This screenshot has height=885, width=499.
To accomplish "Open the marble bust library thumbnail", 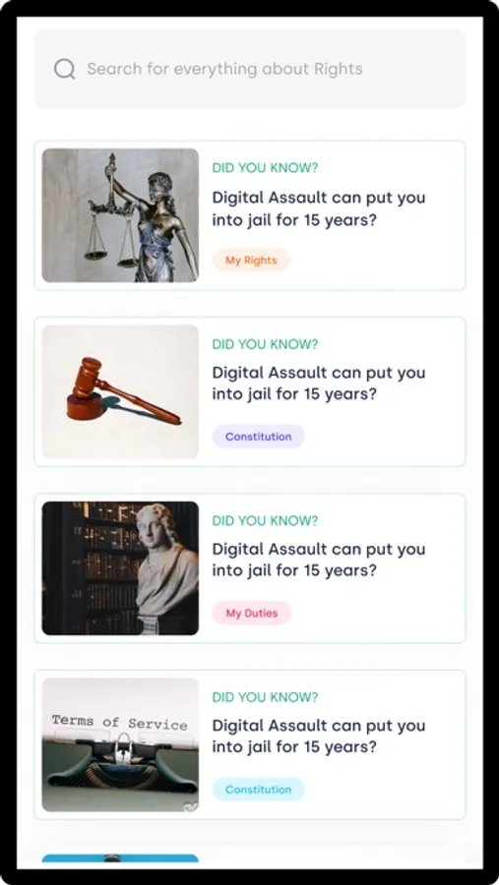I will point(120,568).
